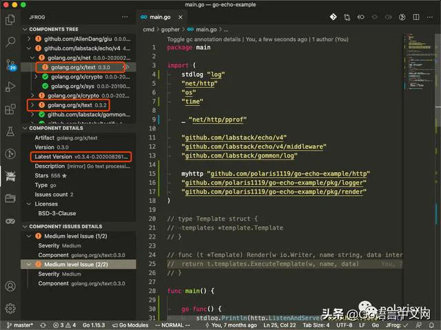Click Ln 25, Col 22 position indicator

coord(280,325)
